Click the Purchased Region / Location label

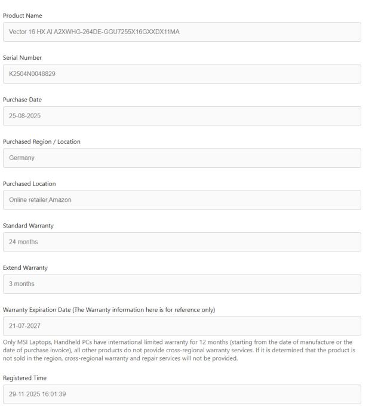42,142
